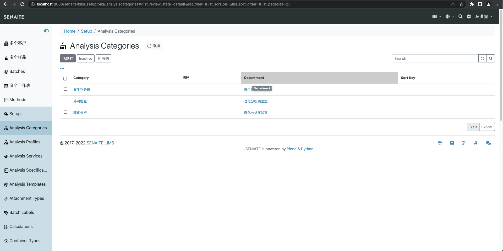Open the 微生物分析 category link
This screenshot has height=251, width=503.
pos(82,90)
